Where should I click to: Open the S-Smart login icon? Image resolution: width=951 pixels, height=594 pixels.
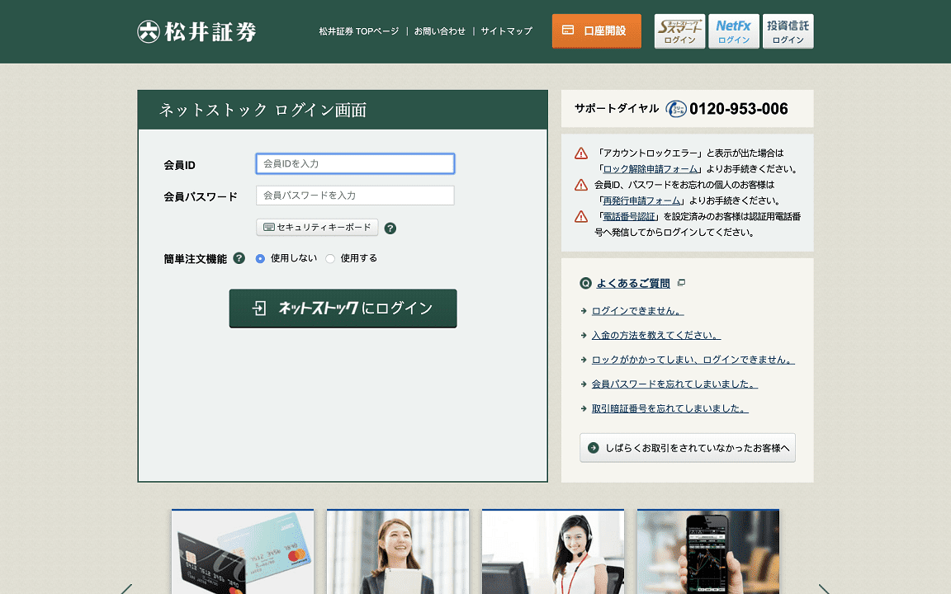tap(679, 31)
